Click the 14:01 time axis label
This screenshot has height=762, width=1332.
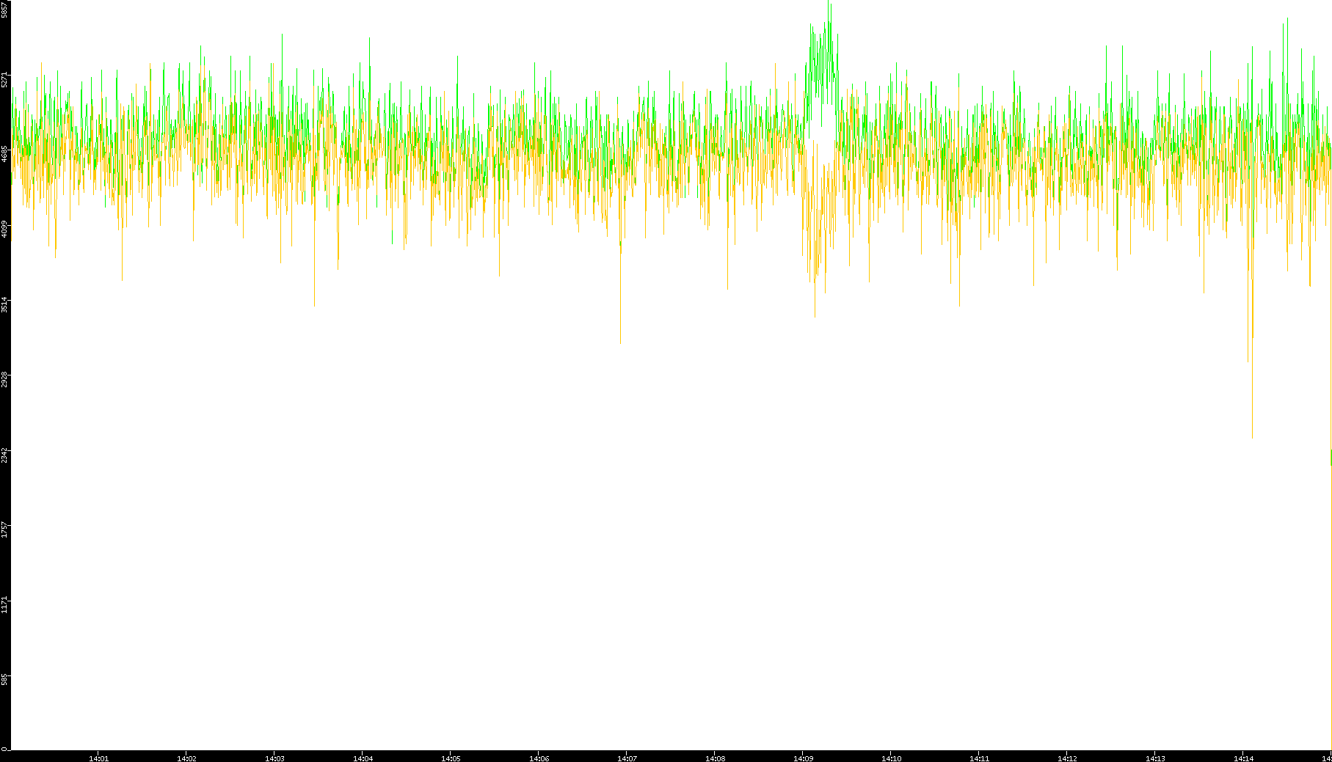[x=98, y=758]
